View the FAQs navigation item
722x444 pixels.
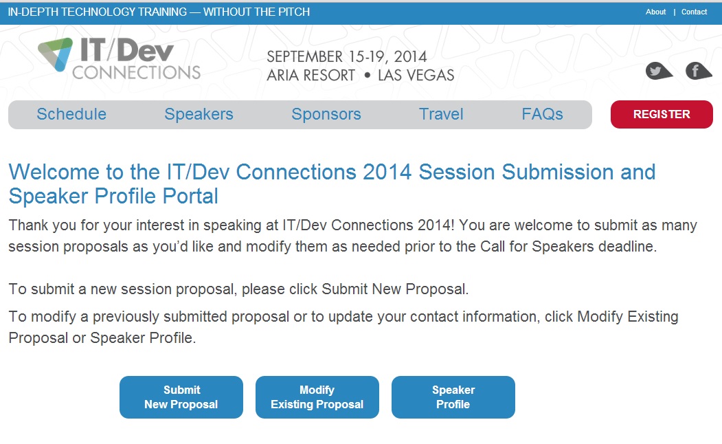pos(542,115)
